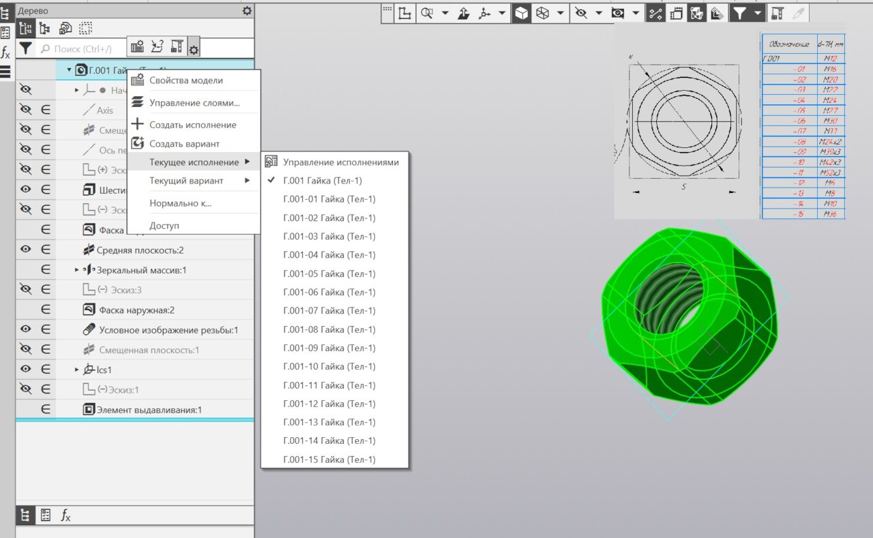Viewport: 873px width, 538px height.
Task: Click the coordinate system orientation icon on view toolbar
Action: [406, 13]
